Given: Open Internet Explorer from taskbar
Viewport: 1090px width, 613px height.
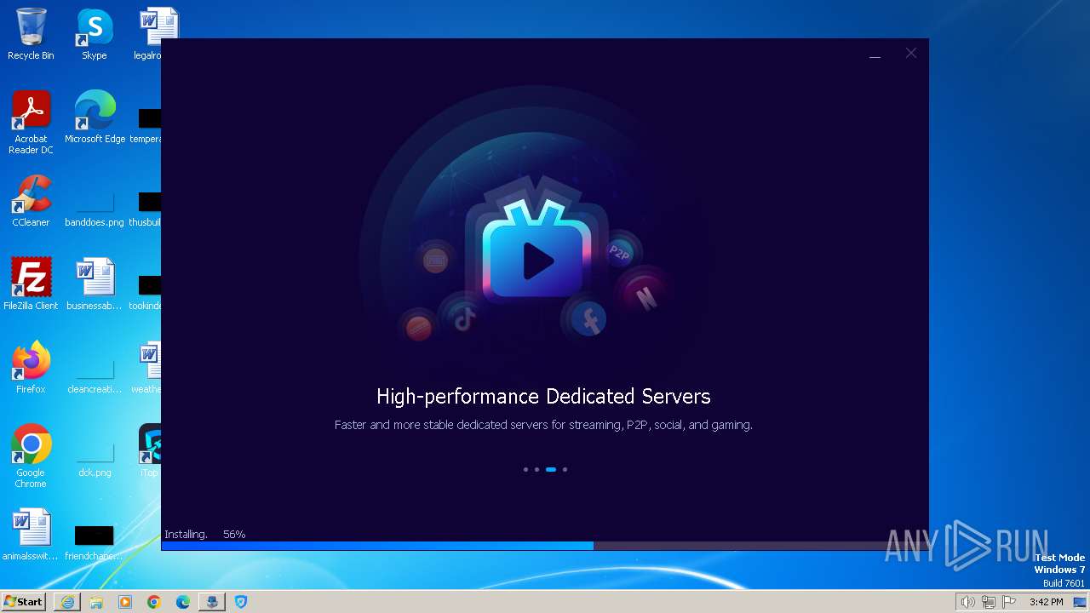Looking at the screenshot, I should (67, 602).
